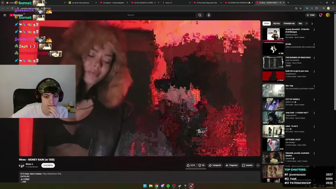This screenshot has width=336, height=189.
Task: Save video with Guardar button
Action: (247, 165)
